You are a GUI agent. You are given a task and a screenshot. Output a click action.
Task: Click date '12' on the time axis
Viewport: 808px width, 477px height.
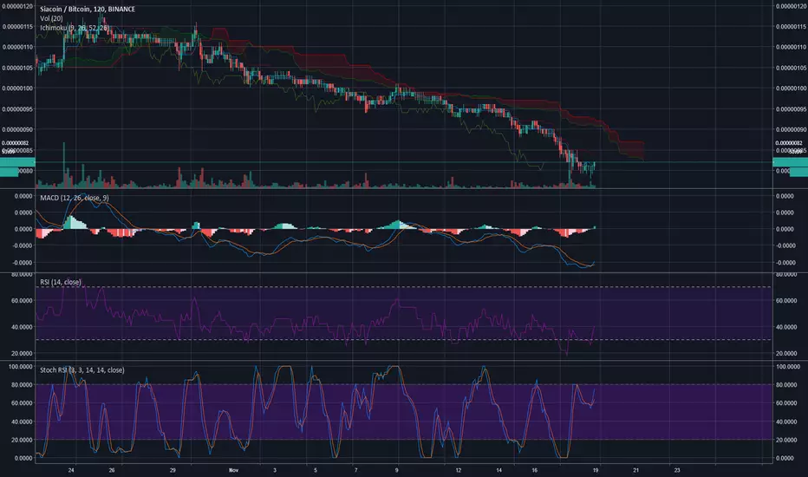coord(458,470)
